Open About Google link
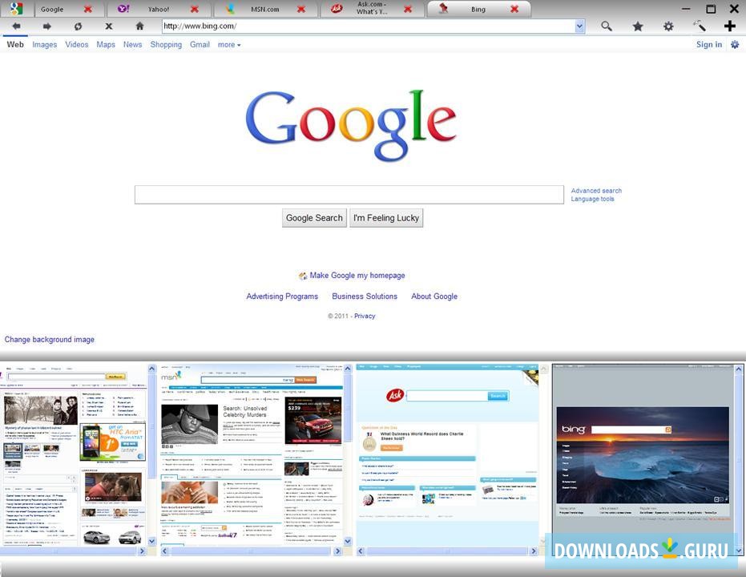This screenshot has width=746, height=577. 434,297
